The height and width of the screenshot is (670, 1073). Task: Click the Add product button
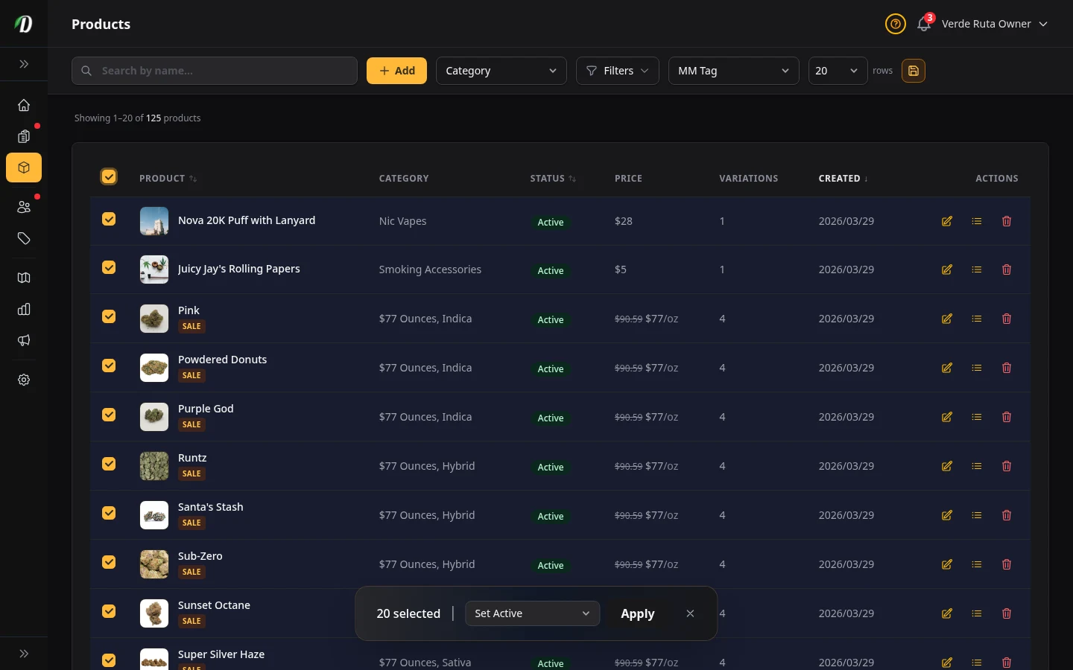pos(396,71)
